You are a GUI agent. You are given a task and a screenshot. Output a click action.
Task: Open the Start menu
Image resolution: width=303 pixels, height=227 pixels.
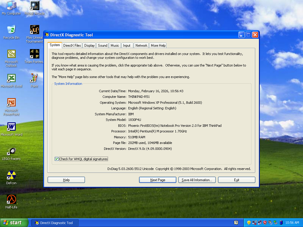click(x=14, y=223)
